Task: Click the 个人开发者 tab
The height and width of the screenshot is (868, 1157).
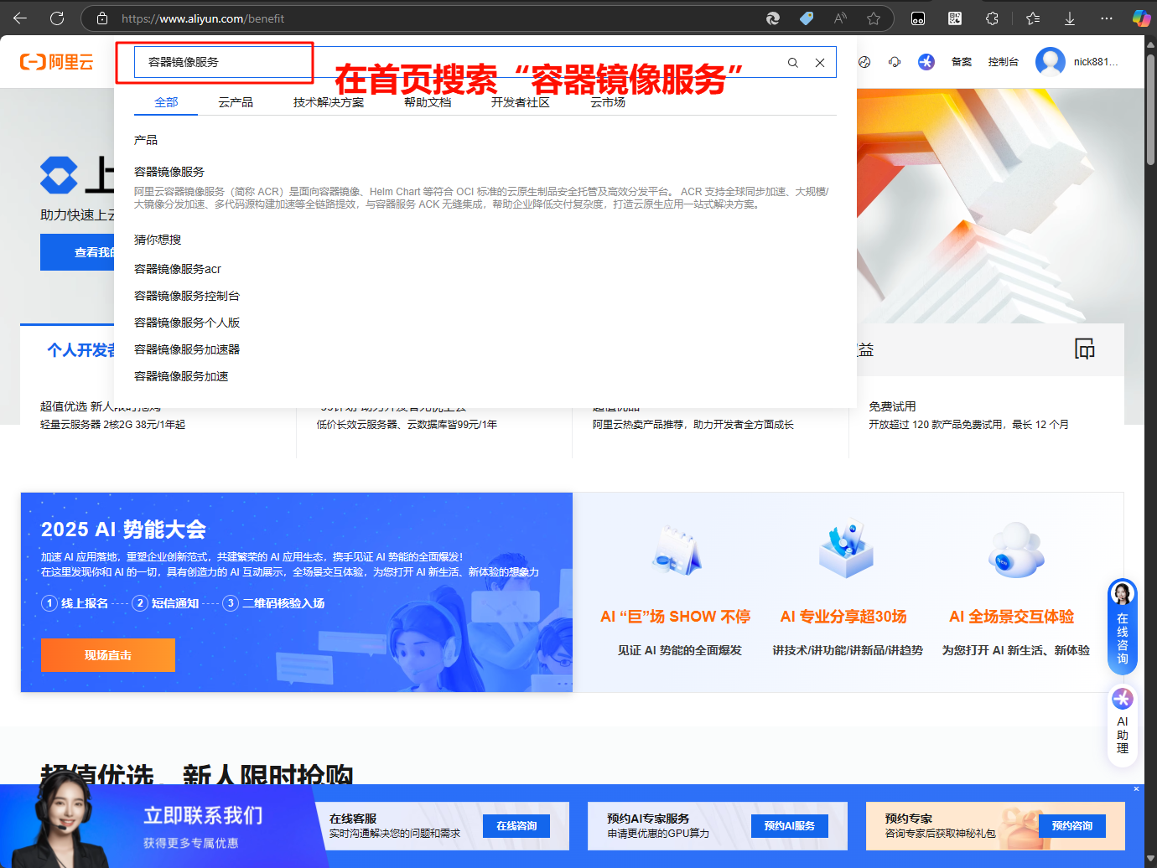Action: tap(80, 350)
